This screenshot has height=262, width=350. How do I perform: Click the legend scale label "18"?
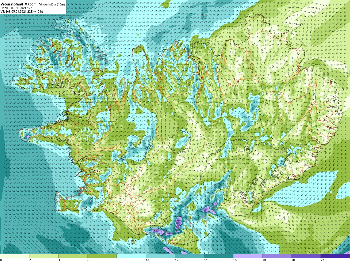264,260
